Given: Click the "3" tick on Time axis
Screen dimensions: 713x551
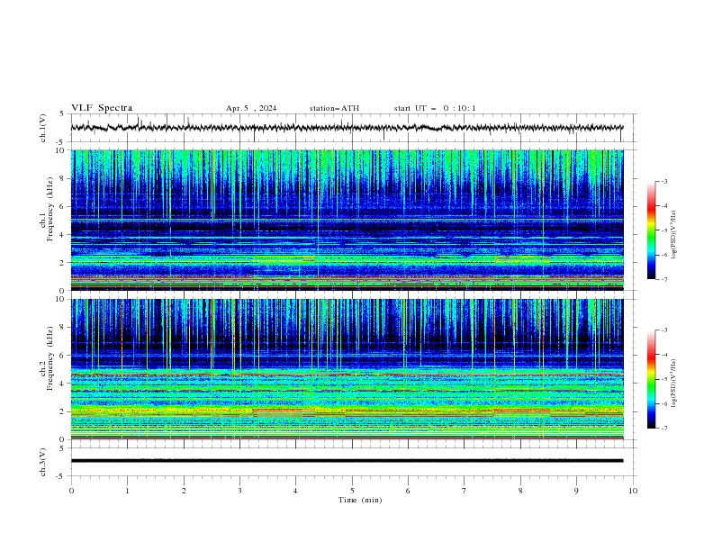Looking at the screenshot, I should 239,491.
